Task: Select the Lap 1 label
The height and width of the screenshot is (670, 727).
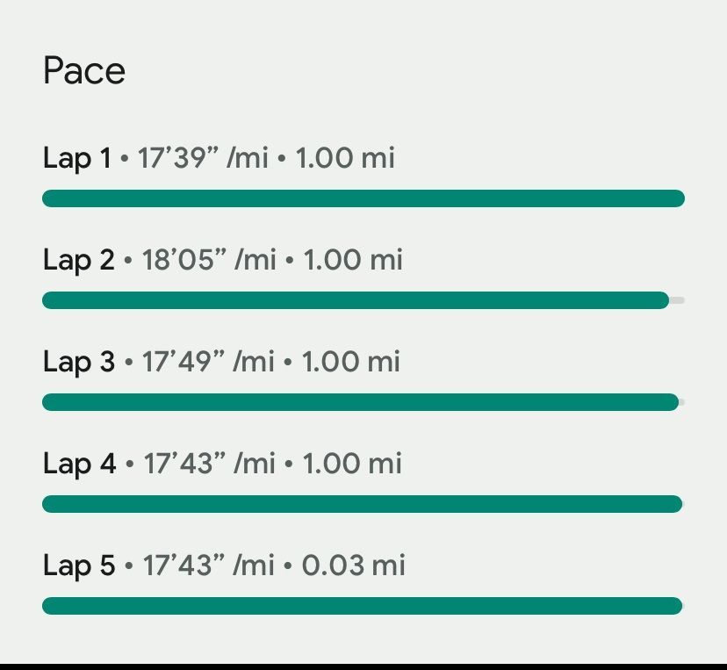Action: point(77,158)
